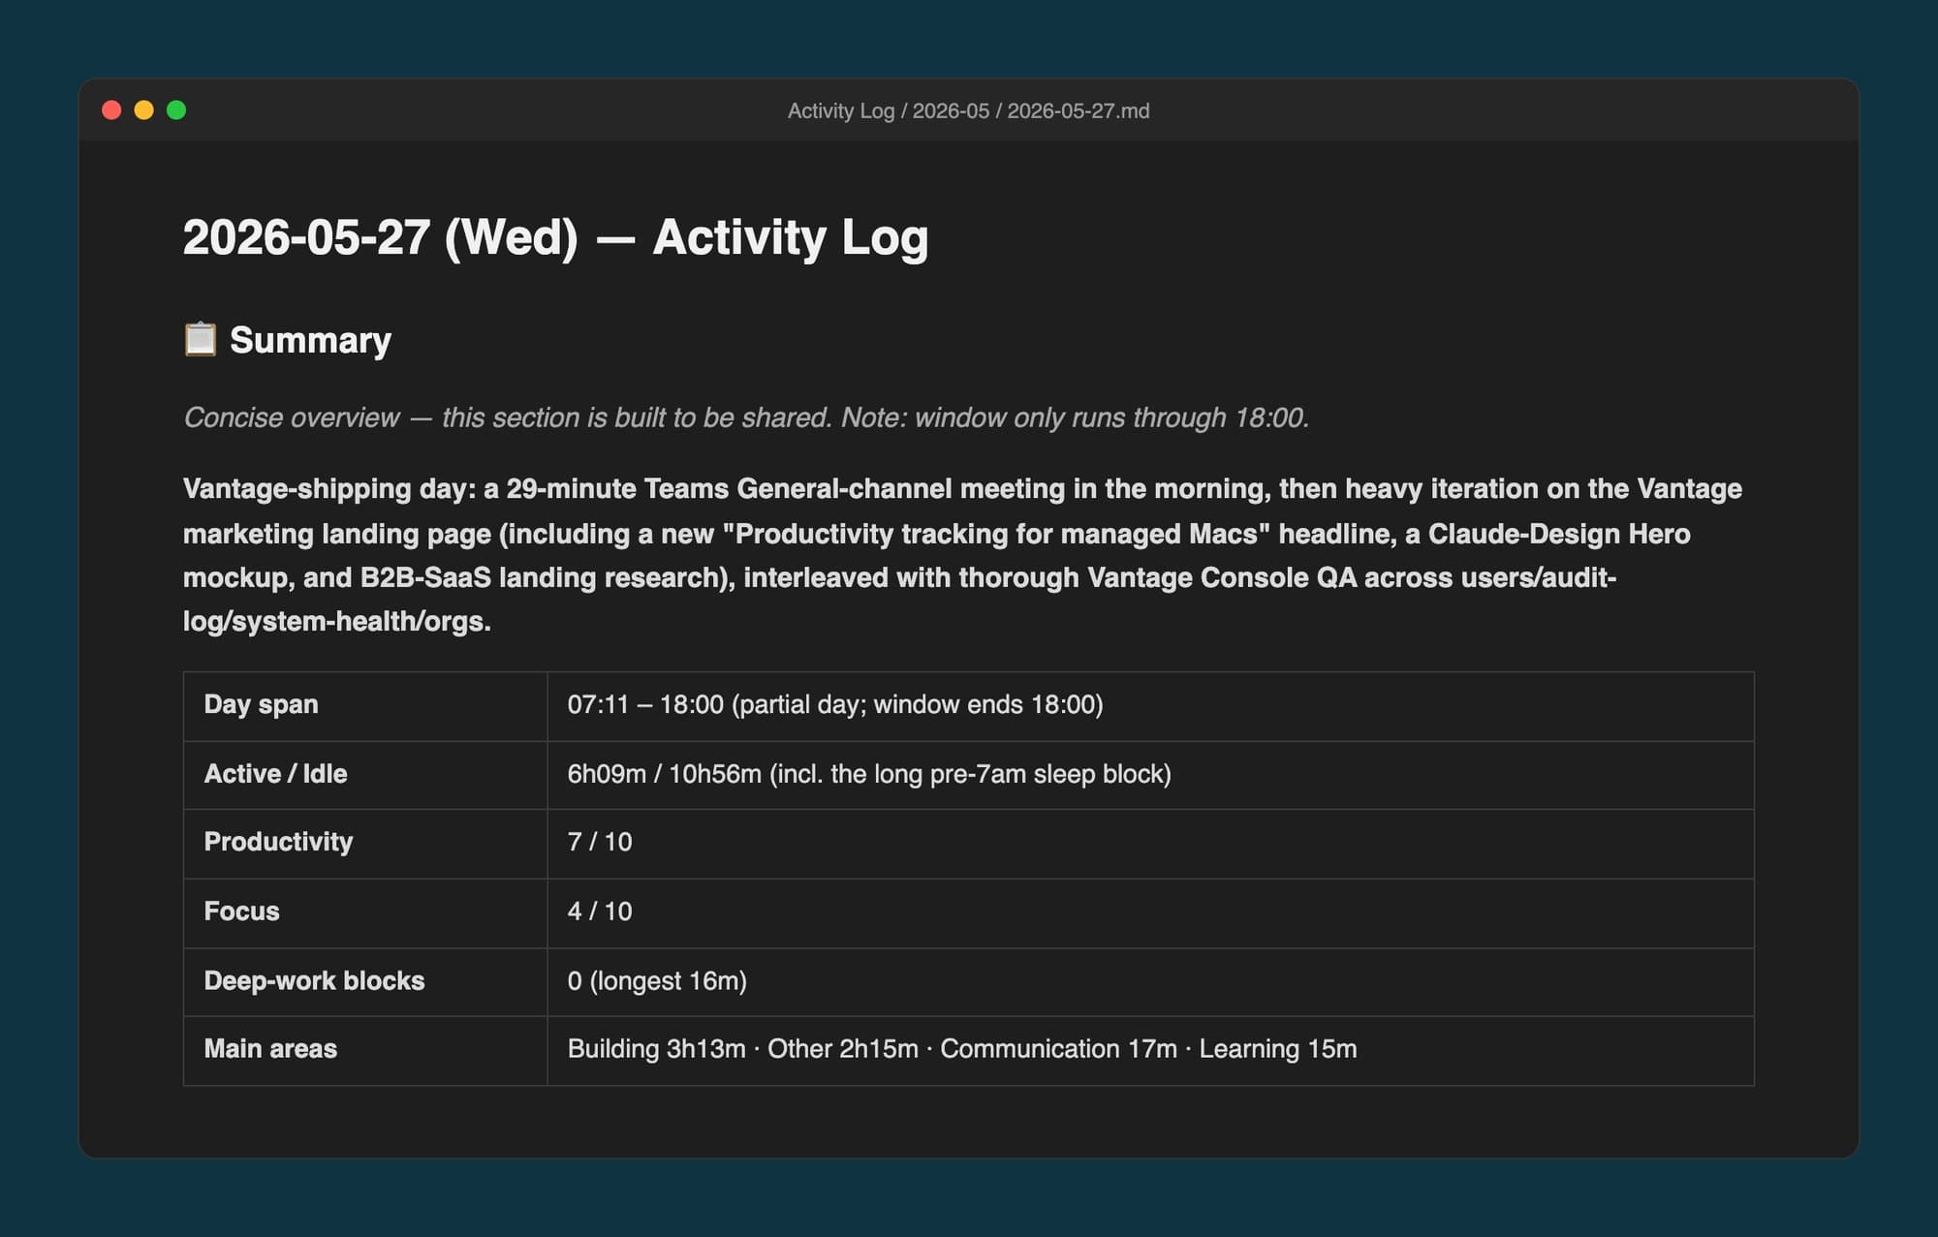The width and height of the screenshot is (1938, 1237).
Task: Click the yellow minimize window button
Action: pos(143,110)
